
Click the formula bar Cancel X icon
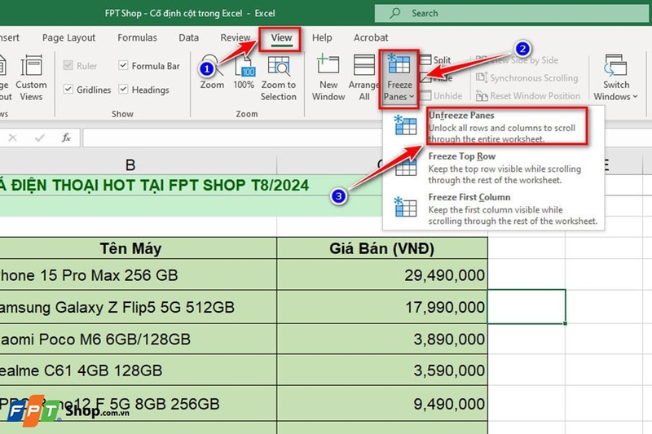coord(12,138)
